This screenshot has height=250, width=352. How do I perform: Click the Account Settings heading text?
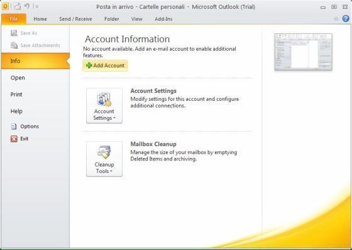[153, 91]
